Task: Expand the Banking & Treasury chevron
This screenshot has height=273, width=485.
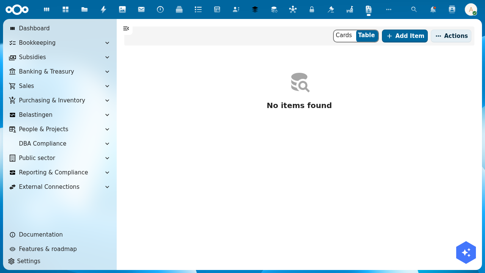Action: pos(107,72)
